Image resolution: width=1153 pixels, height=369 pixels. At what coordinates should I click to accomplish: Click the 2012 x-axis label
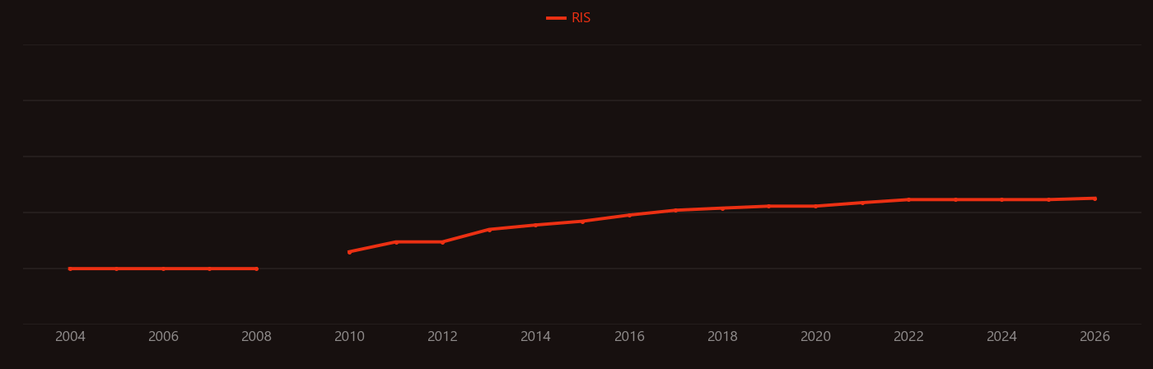pyautogui.click(x=442, y=337)
